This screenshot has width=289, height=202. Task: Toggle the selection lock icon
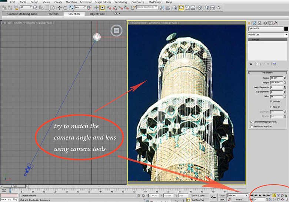[138, 196]
